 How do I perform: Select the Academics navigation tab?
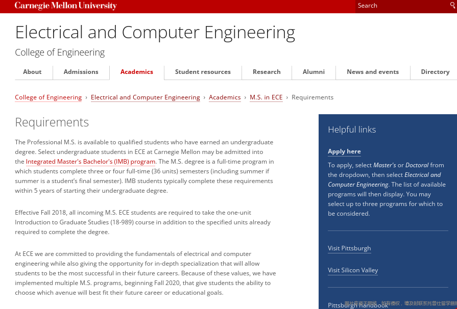[136, 72]
